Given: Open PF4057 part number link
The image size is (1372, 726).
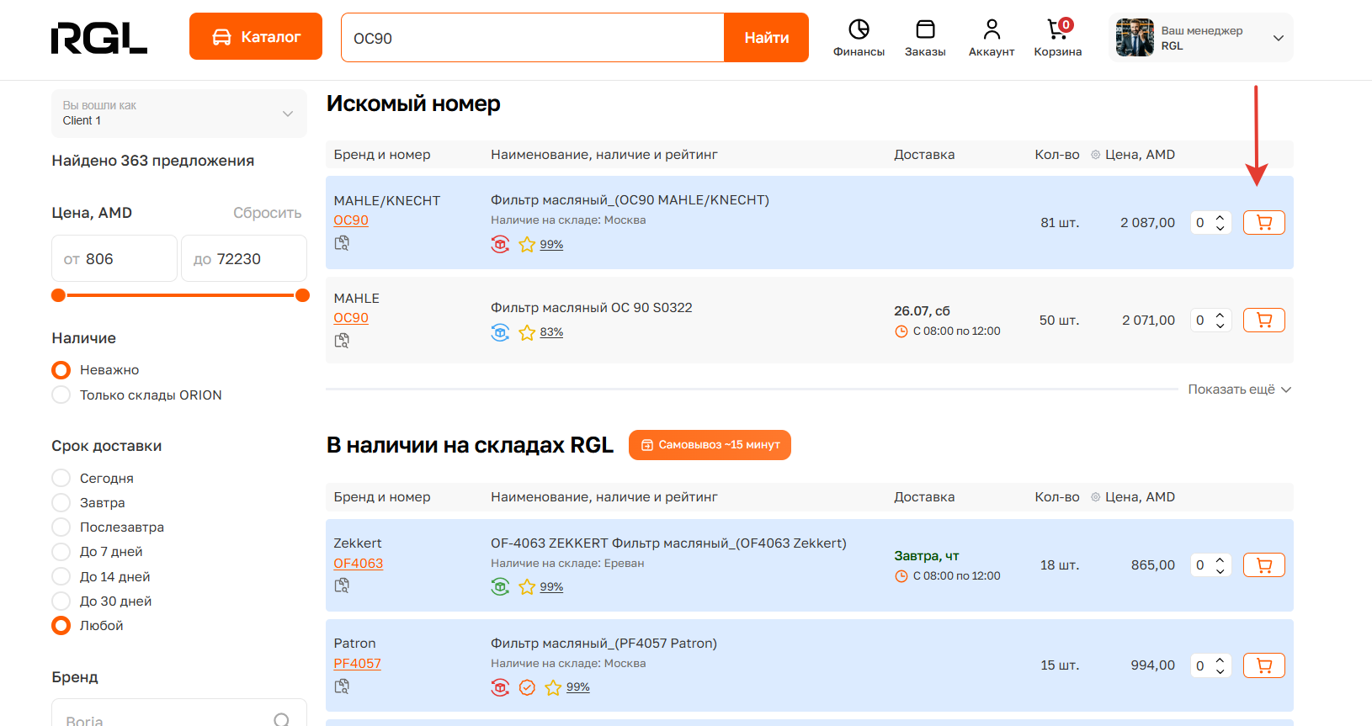Looking at the screenshot, I should [358, 664].
